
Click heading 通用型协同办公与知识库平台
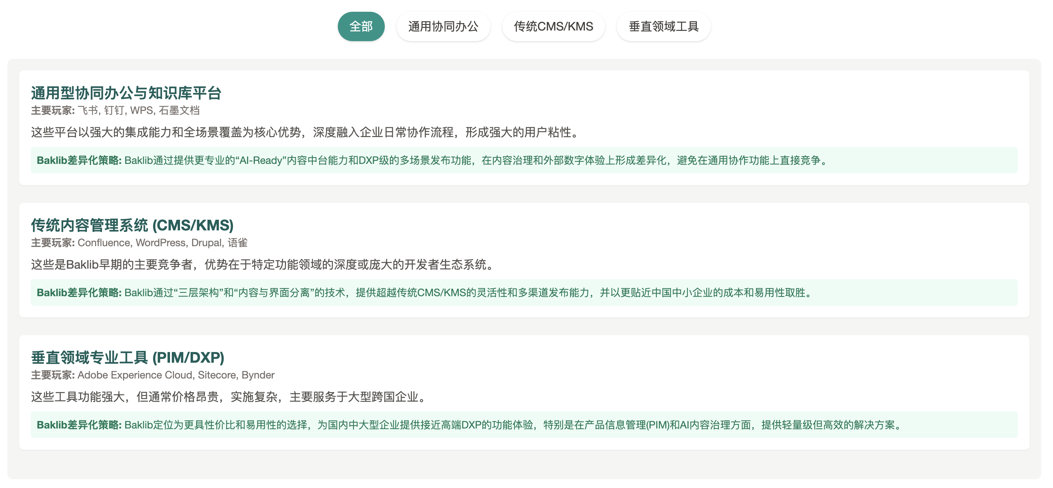(x=126, y=93)
